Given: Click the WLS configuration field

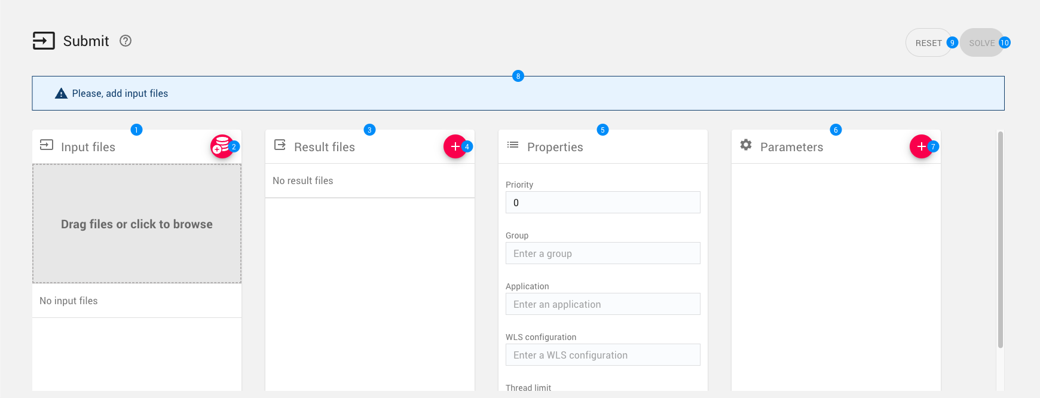Looking at the screenshot, I should click(602, 355).
